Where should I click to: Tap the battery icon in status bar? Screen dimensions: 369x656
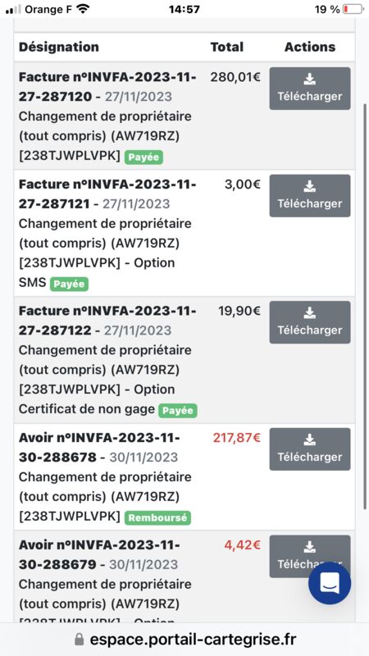point(353,9)
